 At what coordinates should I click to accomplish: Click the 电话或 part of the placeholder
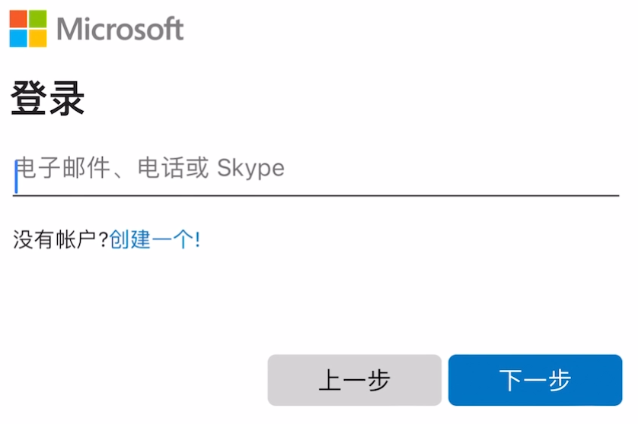pyautogui.click(x=173, y=168)
